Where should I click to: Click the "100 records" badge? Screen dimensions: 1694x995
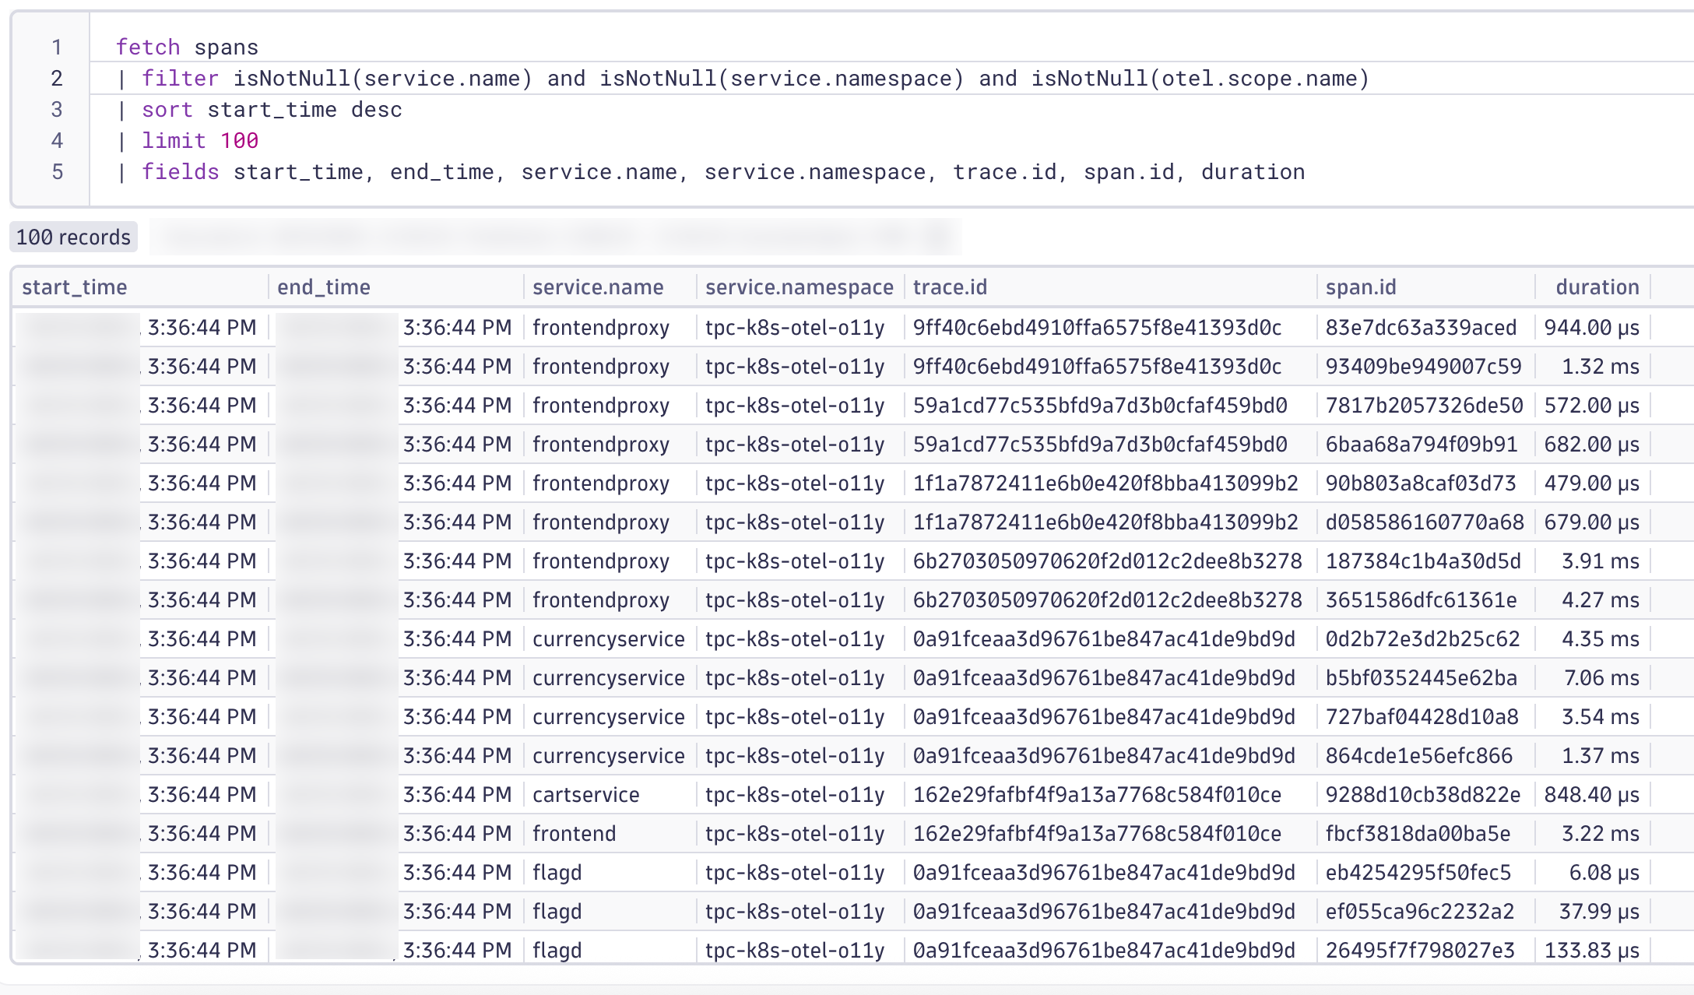tap(74, 237)
